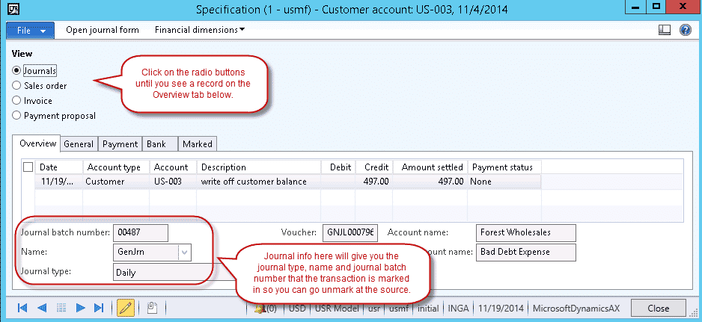Click 11/19/2014 date in status bar
The height and width of the screenshot is (322, 702).
(500, 308)
